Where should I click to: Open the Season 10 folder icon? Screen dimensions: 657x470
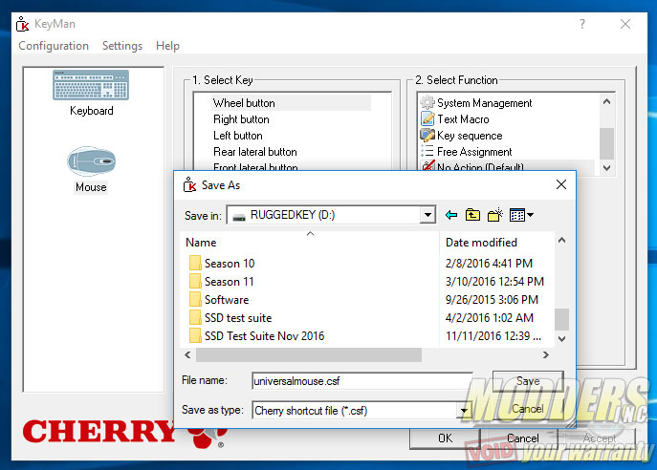(195, 264)
